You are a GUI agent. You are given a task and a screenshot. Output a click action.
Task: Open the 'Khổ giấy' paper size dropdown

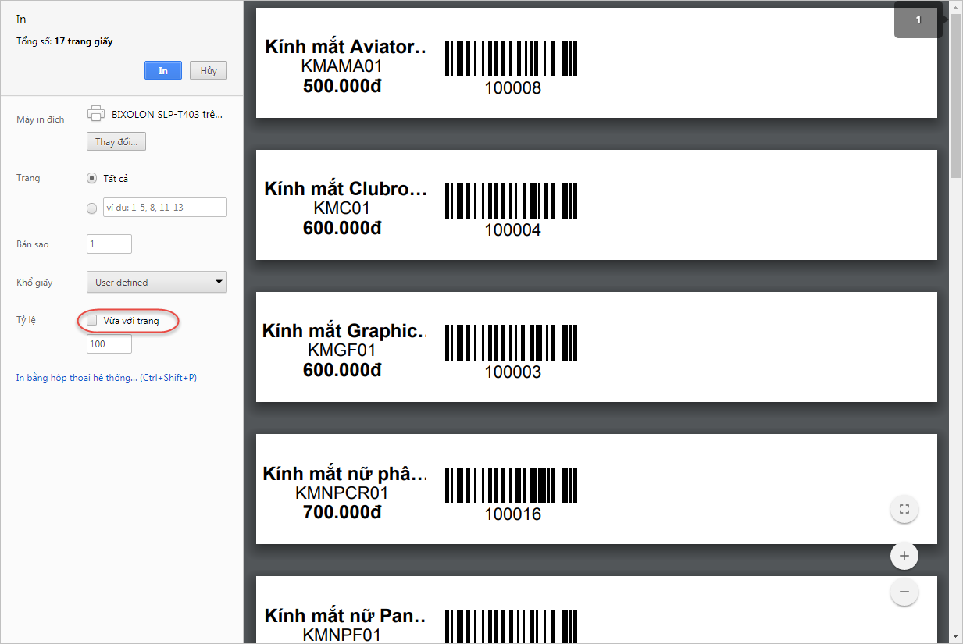(156, 282)
